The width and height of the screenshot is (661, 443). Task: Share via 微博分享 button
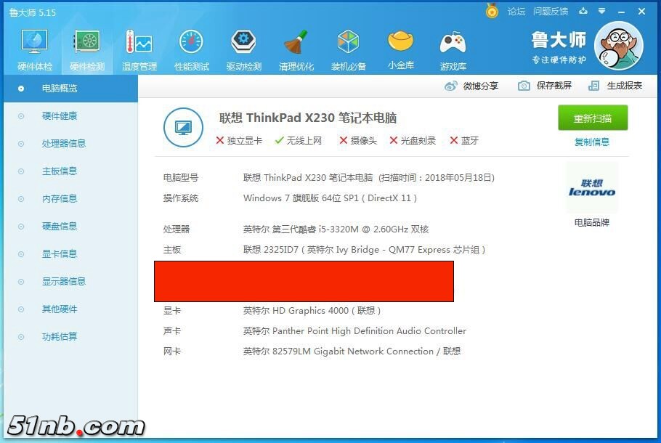471,86
